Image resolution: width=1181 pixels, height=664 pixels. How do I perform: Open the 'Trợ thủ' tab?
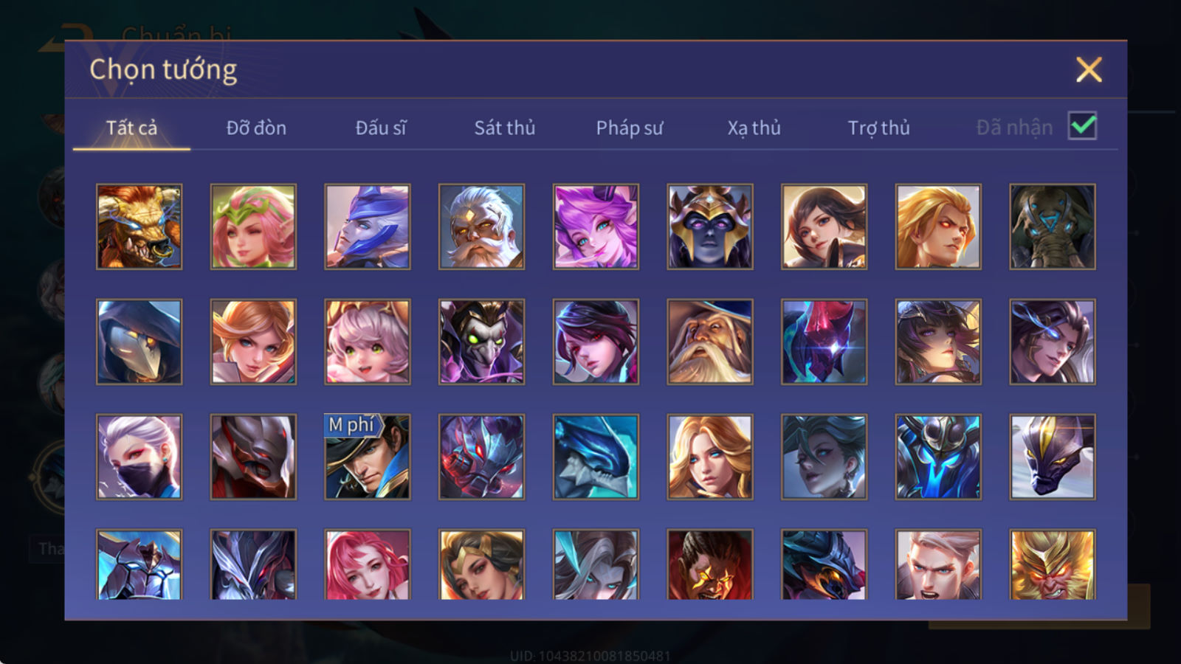(878, 128)
